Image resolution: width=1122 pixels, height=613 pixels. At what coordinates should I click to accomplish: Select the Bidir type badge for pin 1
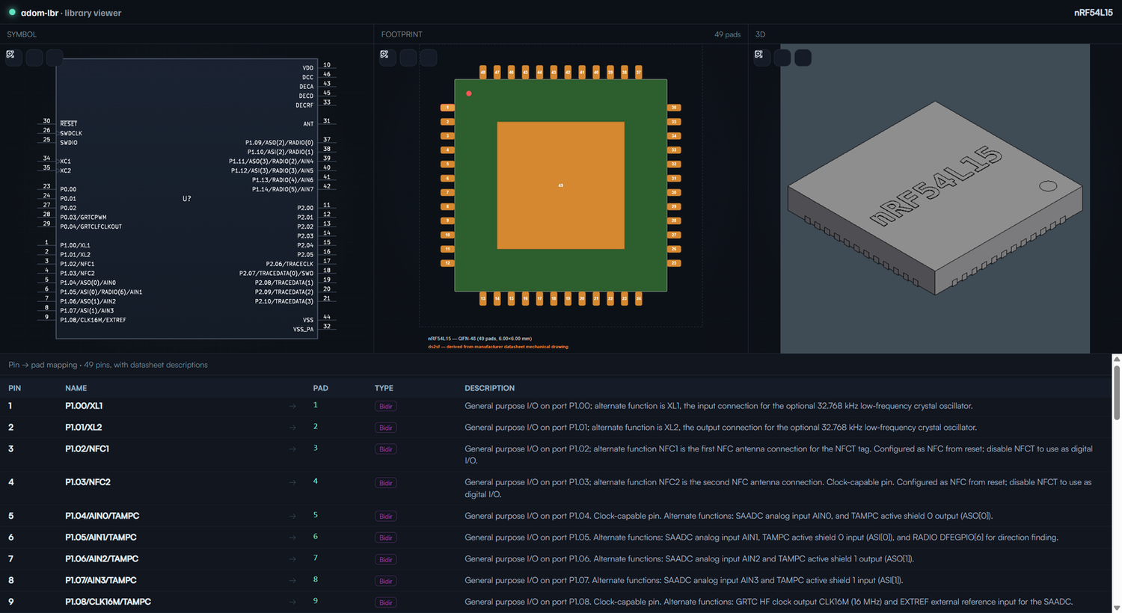(x=385, y=407)
